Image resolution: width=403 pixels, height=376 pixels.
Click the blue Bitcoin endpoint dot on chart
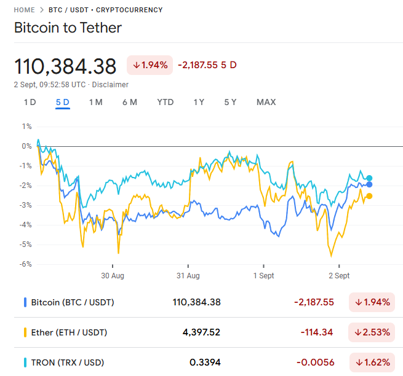coord(369,184)
